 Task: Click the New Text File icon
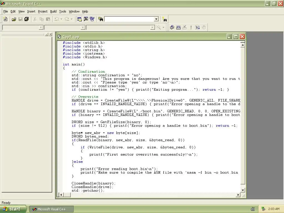[x=6, y=19]
